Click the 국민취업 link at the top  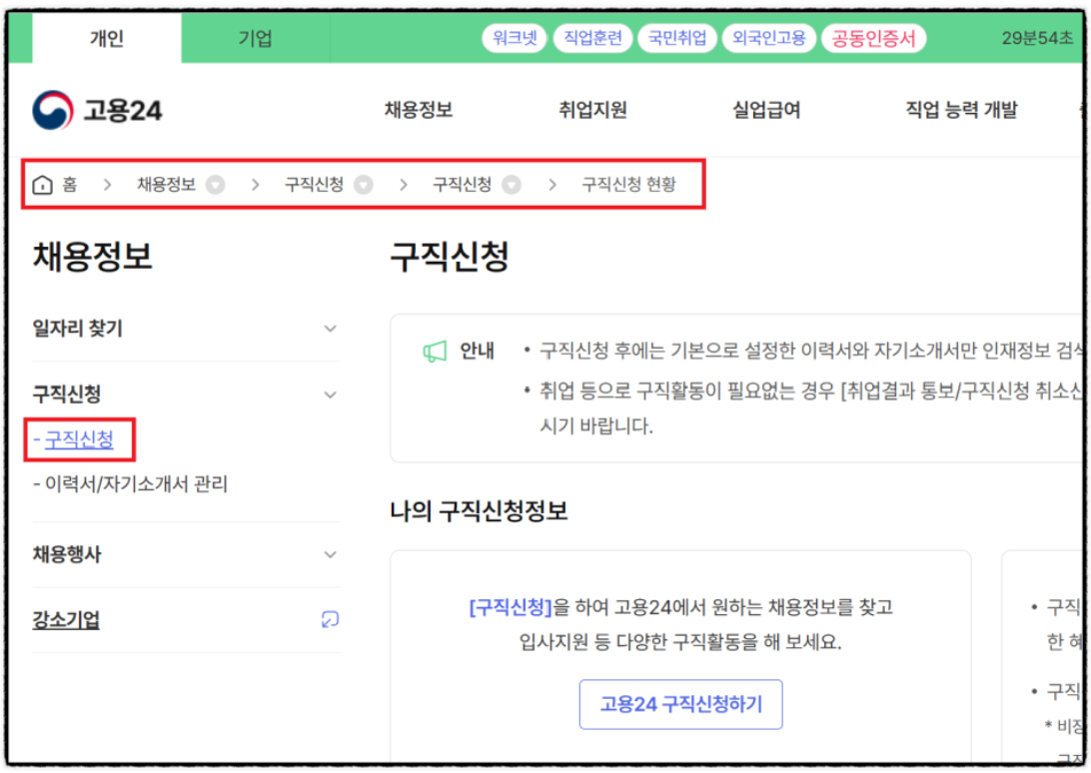(676, 37)
